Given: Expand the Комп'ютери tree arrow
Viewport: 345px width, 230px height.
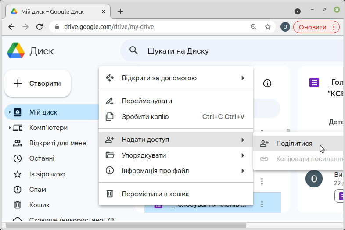Looking at the screenshot, I should 10,128.
